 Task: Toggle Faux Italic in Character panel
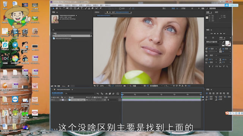[x=213, y=66]
